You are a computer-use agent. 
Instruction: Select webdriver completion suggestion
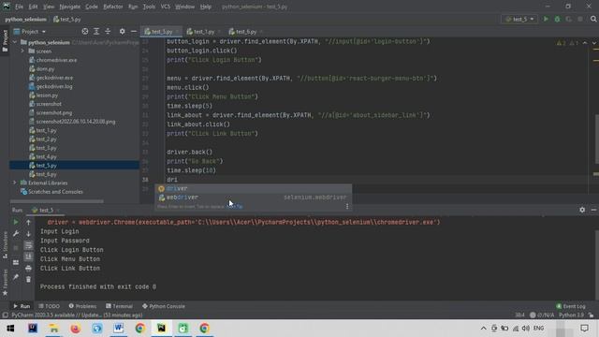coord(254,198)
